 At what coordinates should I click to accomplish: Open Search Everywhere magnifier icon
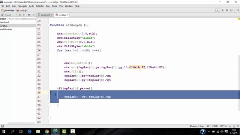pos(238,10)
